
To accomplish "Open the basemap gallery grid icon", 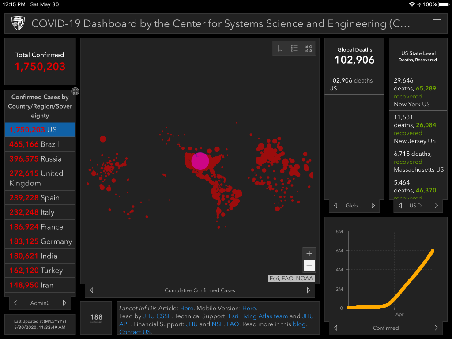I will (308, 49).
